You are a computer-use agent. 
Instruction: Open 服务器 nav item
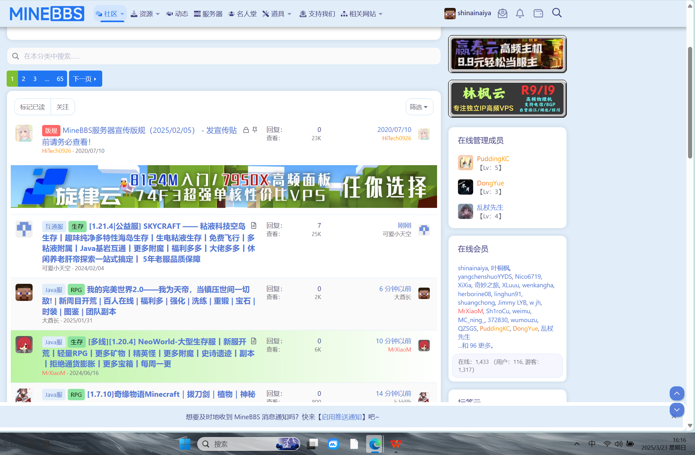[x=208, y=14]
